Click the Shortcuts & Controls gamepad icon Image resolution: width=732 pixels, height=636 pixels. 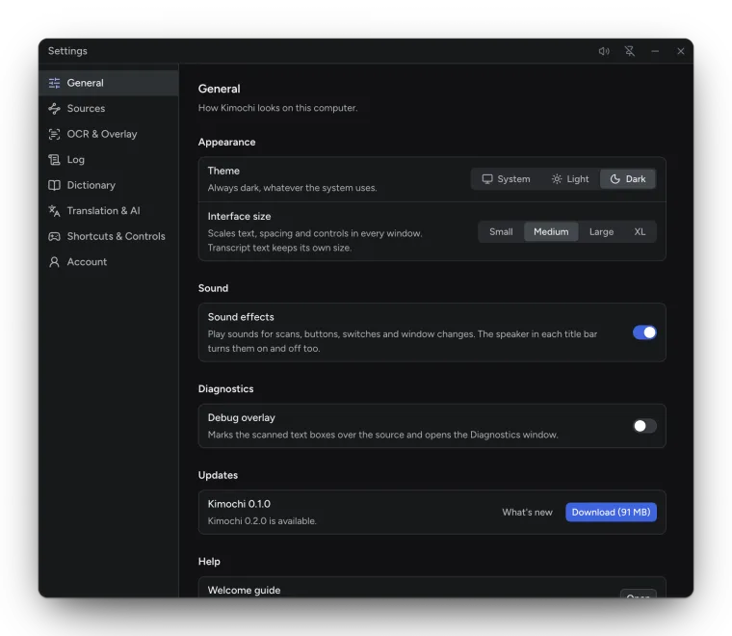coord(54,237)
